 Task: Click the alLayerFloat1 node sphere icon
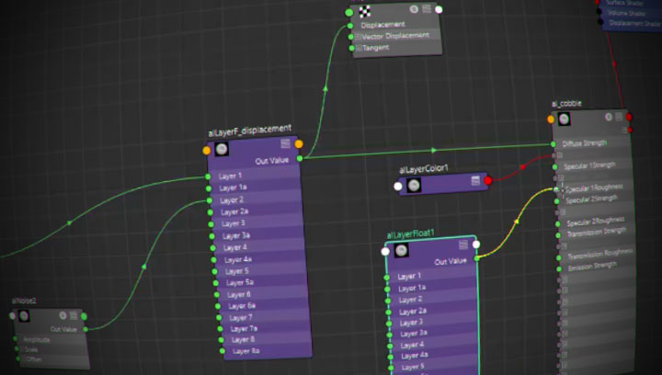(x=402, y=251)
